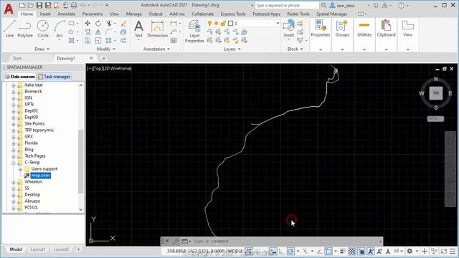Screen dimensions: 459x258
Task: Toggle Ortho mode in status bar
Action: click(281, 251)
